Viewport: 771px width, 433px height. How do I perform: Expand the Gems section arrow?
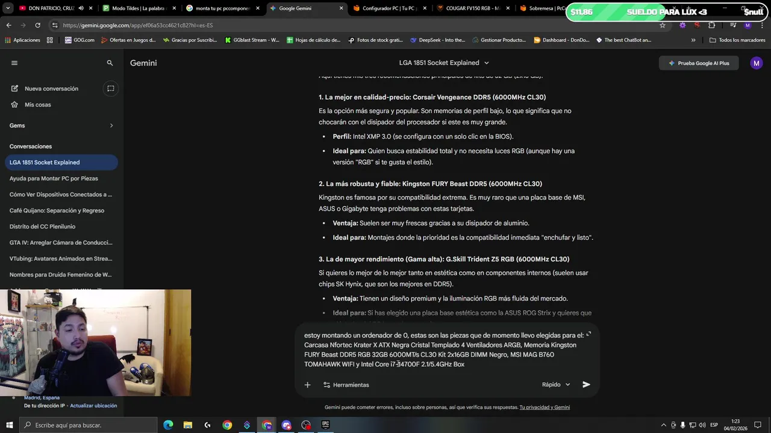coord(111,125)
